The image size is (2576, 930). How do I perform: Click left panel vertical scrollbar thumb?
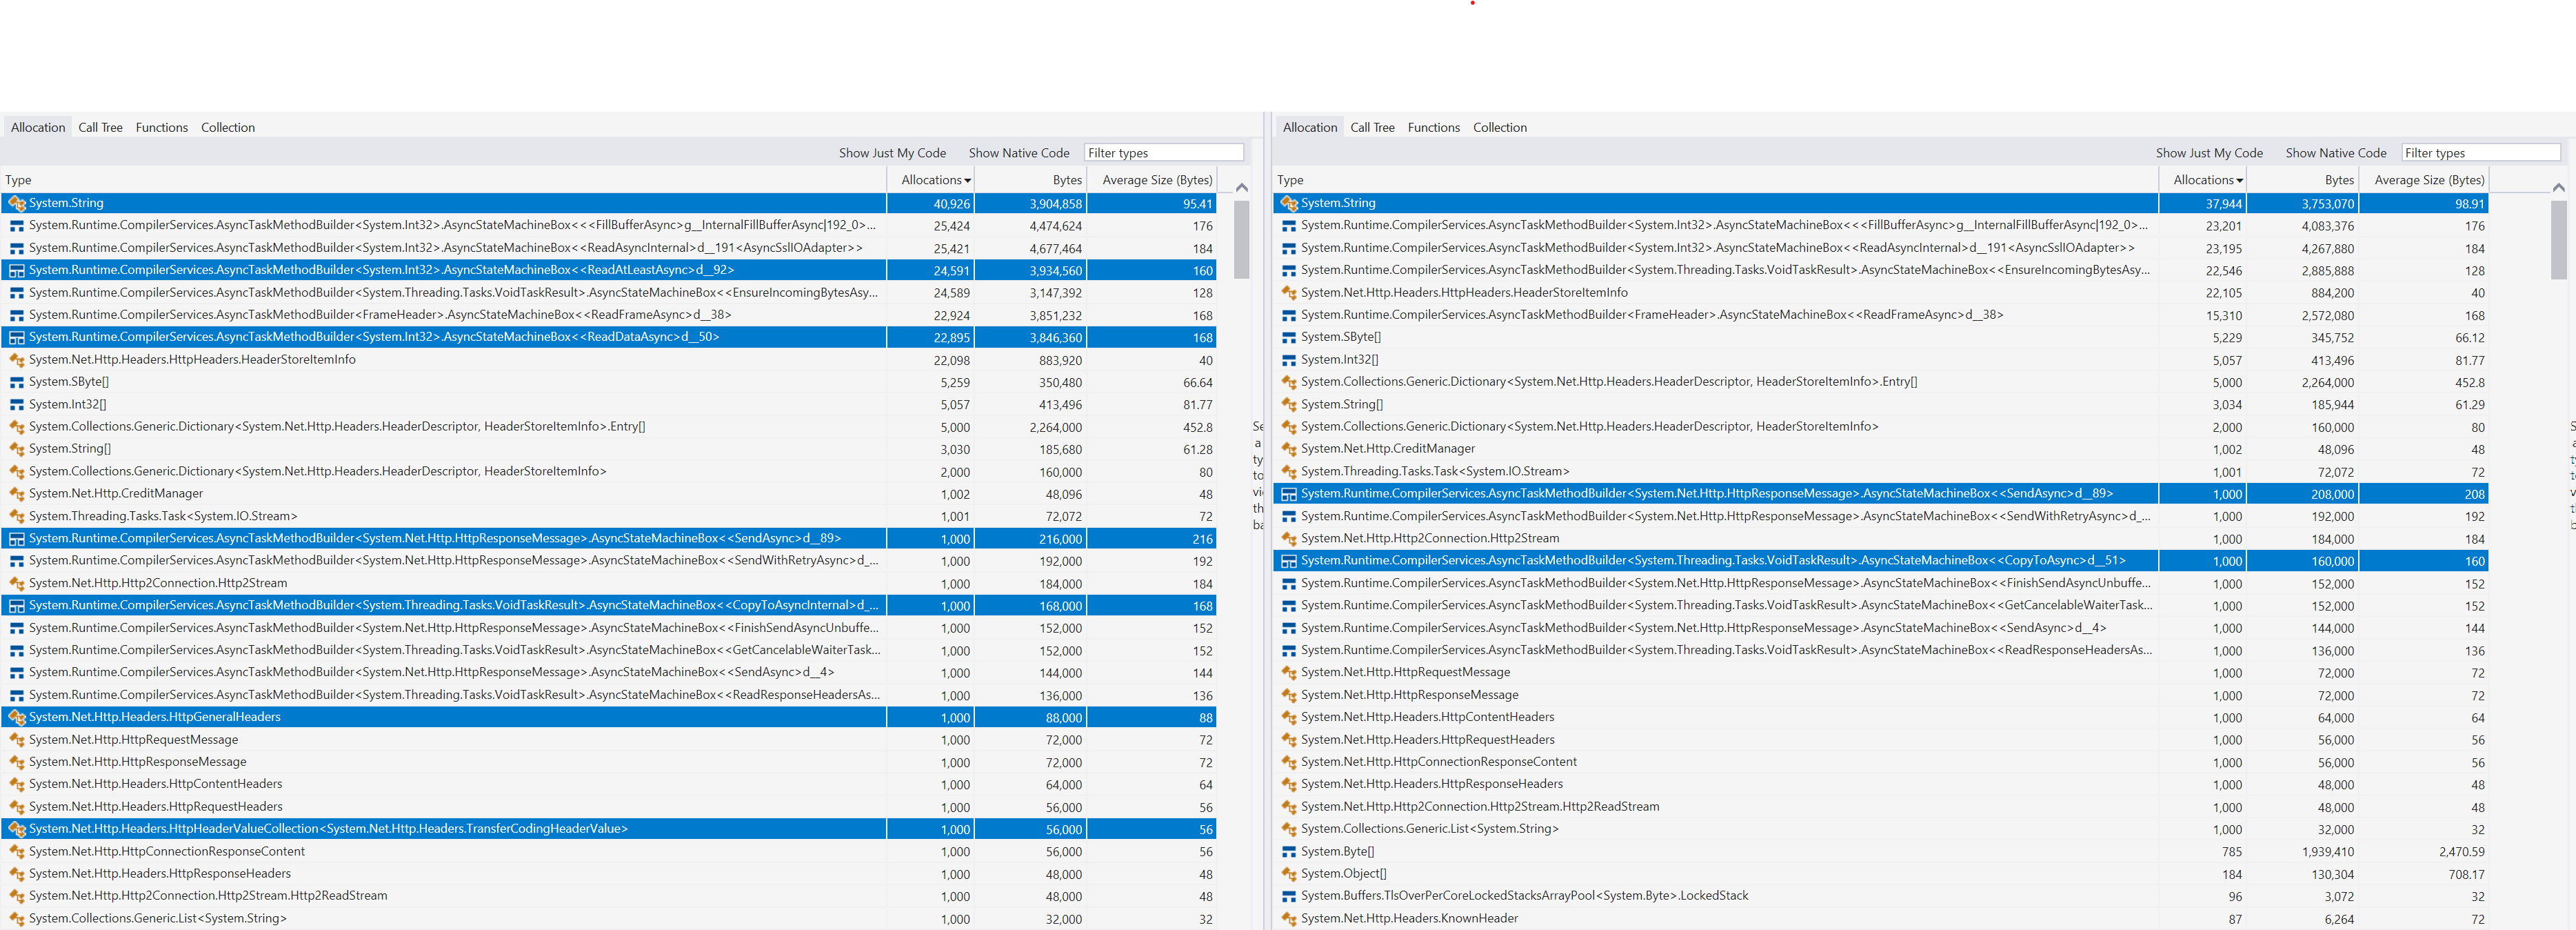tap(1241, 240)
